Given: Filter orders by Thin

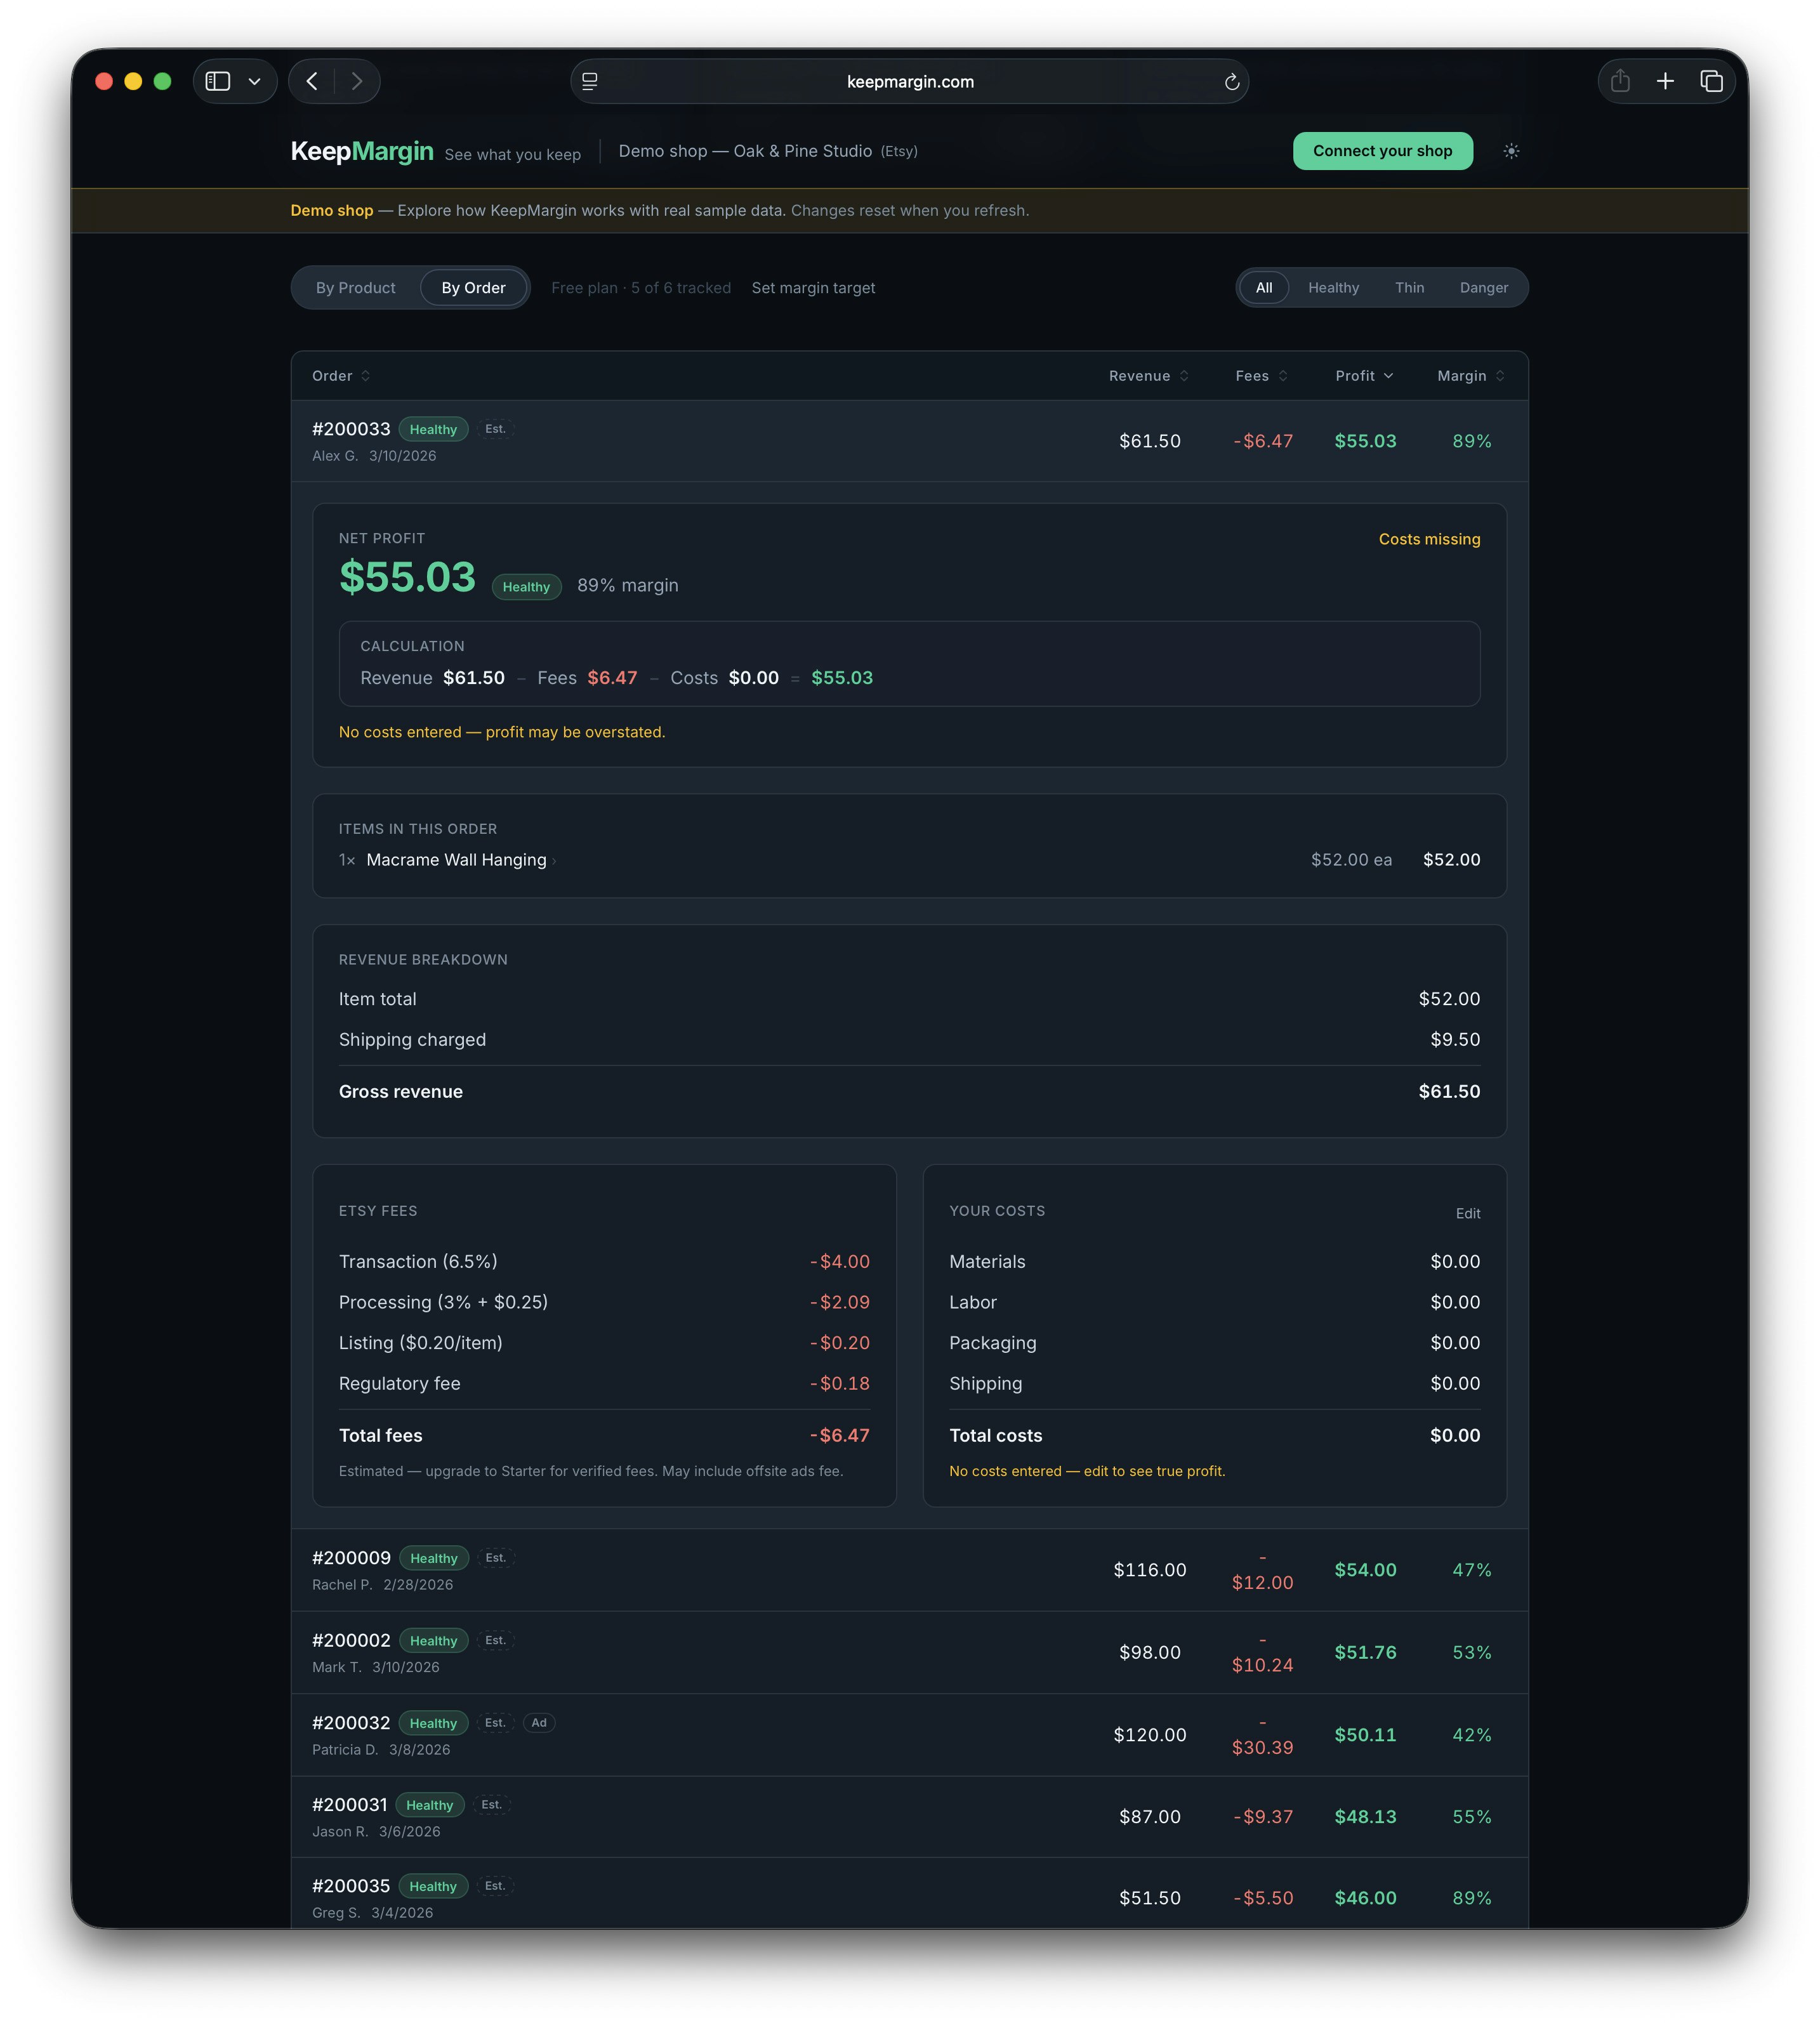Looking at the screenshot, I should click(x=1409, y=288).
